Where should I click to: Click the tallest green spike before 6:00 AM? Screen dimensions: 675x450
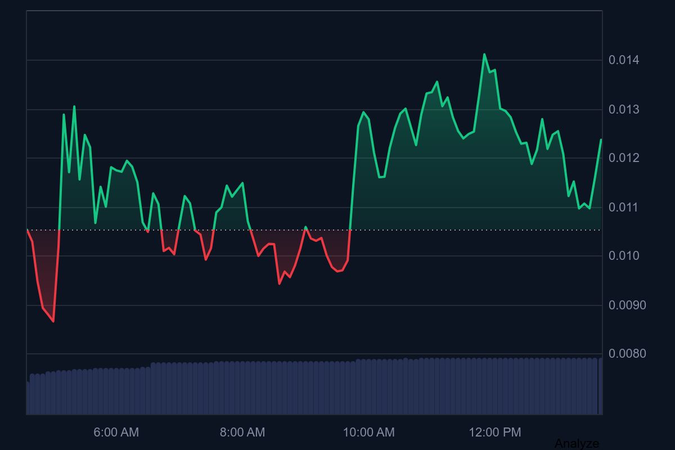[x=74, y=106]
